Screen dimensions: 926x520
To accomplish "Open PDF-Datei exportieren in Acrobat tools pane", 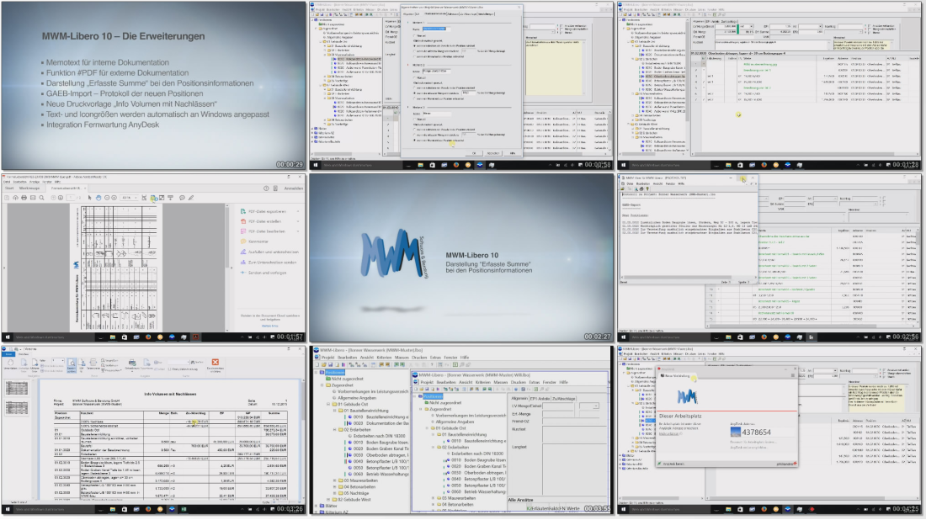I will pos(268,211).
